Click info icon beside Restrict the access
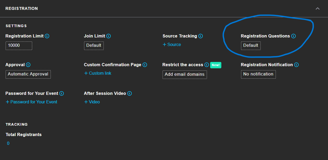Image resolution: width=328 pixels, height=160 pixels. coord(207,65)
